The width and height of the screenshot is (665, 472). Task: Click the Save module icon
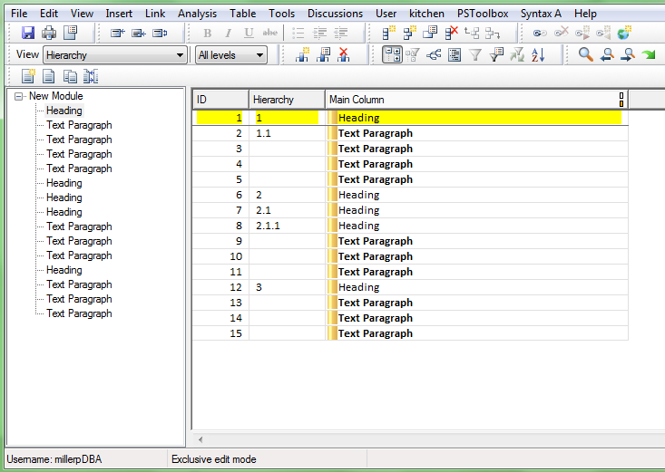(x=28, y=33)
